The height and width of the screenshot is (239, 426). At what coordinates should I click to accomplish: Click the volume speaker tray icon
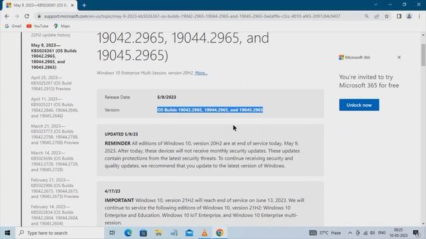(x=373, y=233)
